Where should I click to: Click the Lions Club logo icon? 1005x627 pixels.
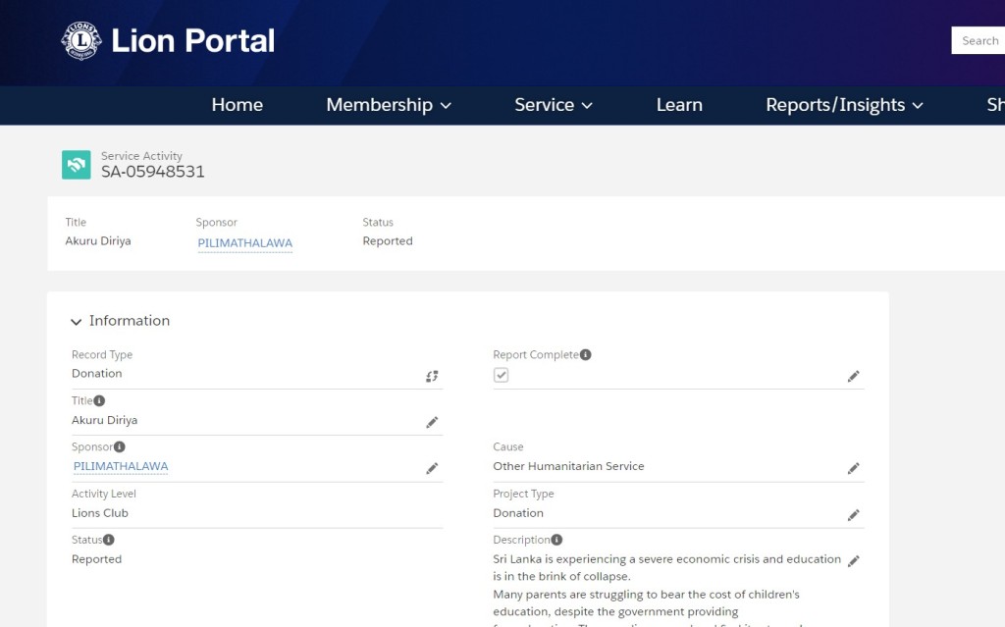[x=81, y=40]
